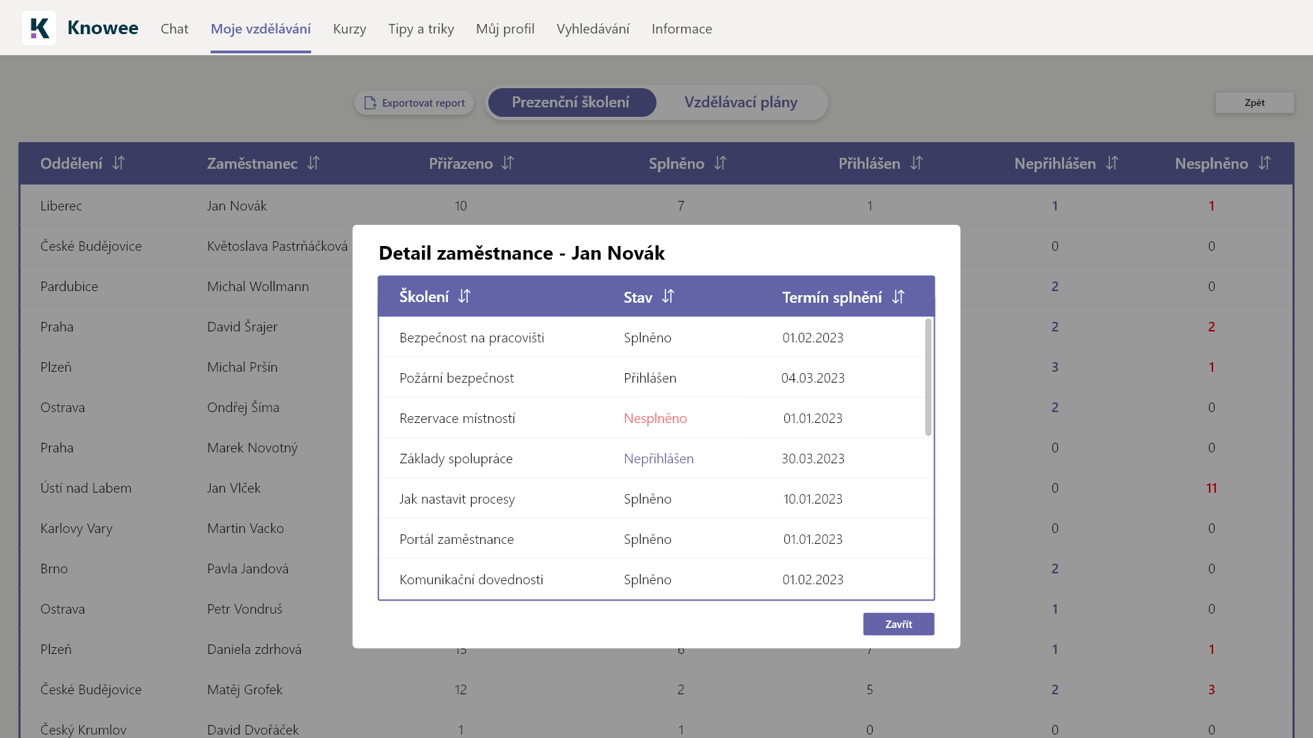Open the Tipy a triky tab
Image resolution: width=1313 pixels, height=738 pixels.
421,29
